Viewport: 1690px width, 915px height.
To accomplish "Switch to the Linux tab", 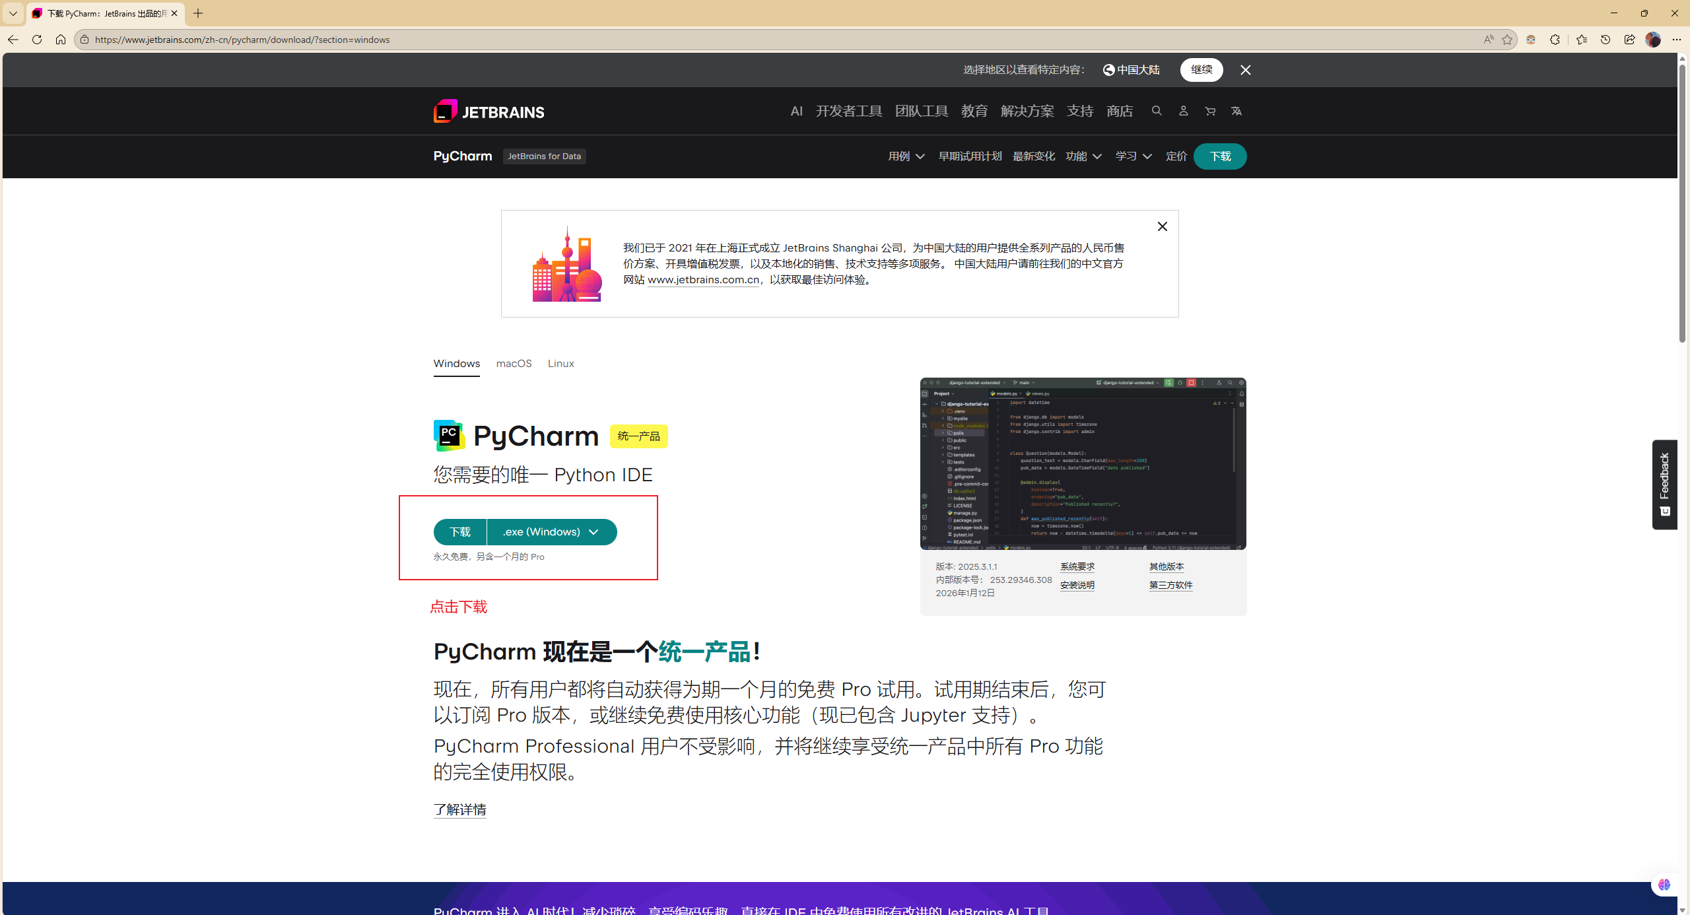I will 560,364.
